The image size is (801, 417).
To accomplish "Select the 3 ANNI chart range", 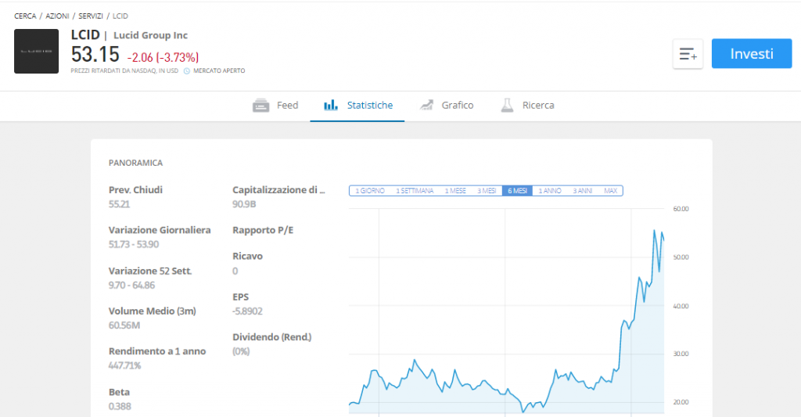I will click(582, 191).
